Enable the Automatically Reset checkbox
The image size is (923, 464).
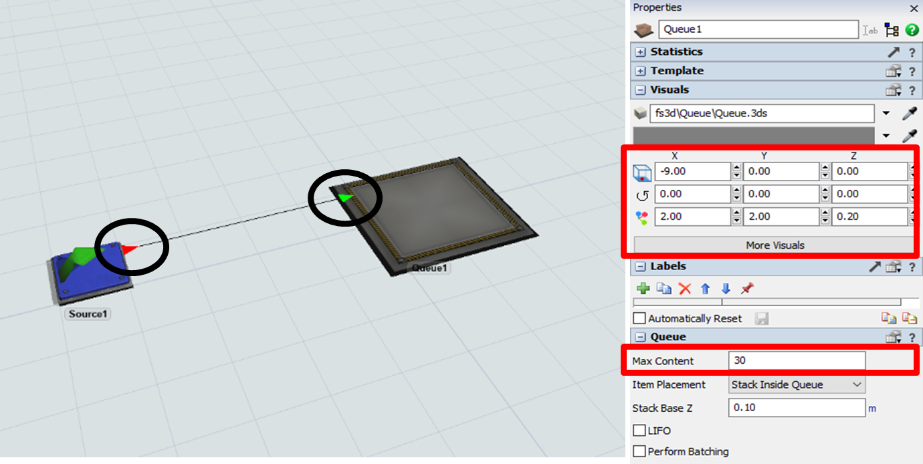point(640,319)
